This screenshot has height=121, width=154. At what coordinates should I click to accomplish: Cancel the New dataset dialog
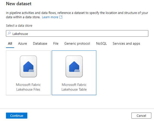pos(141,116)
